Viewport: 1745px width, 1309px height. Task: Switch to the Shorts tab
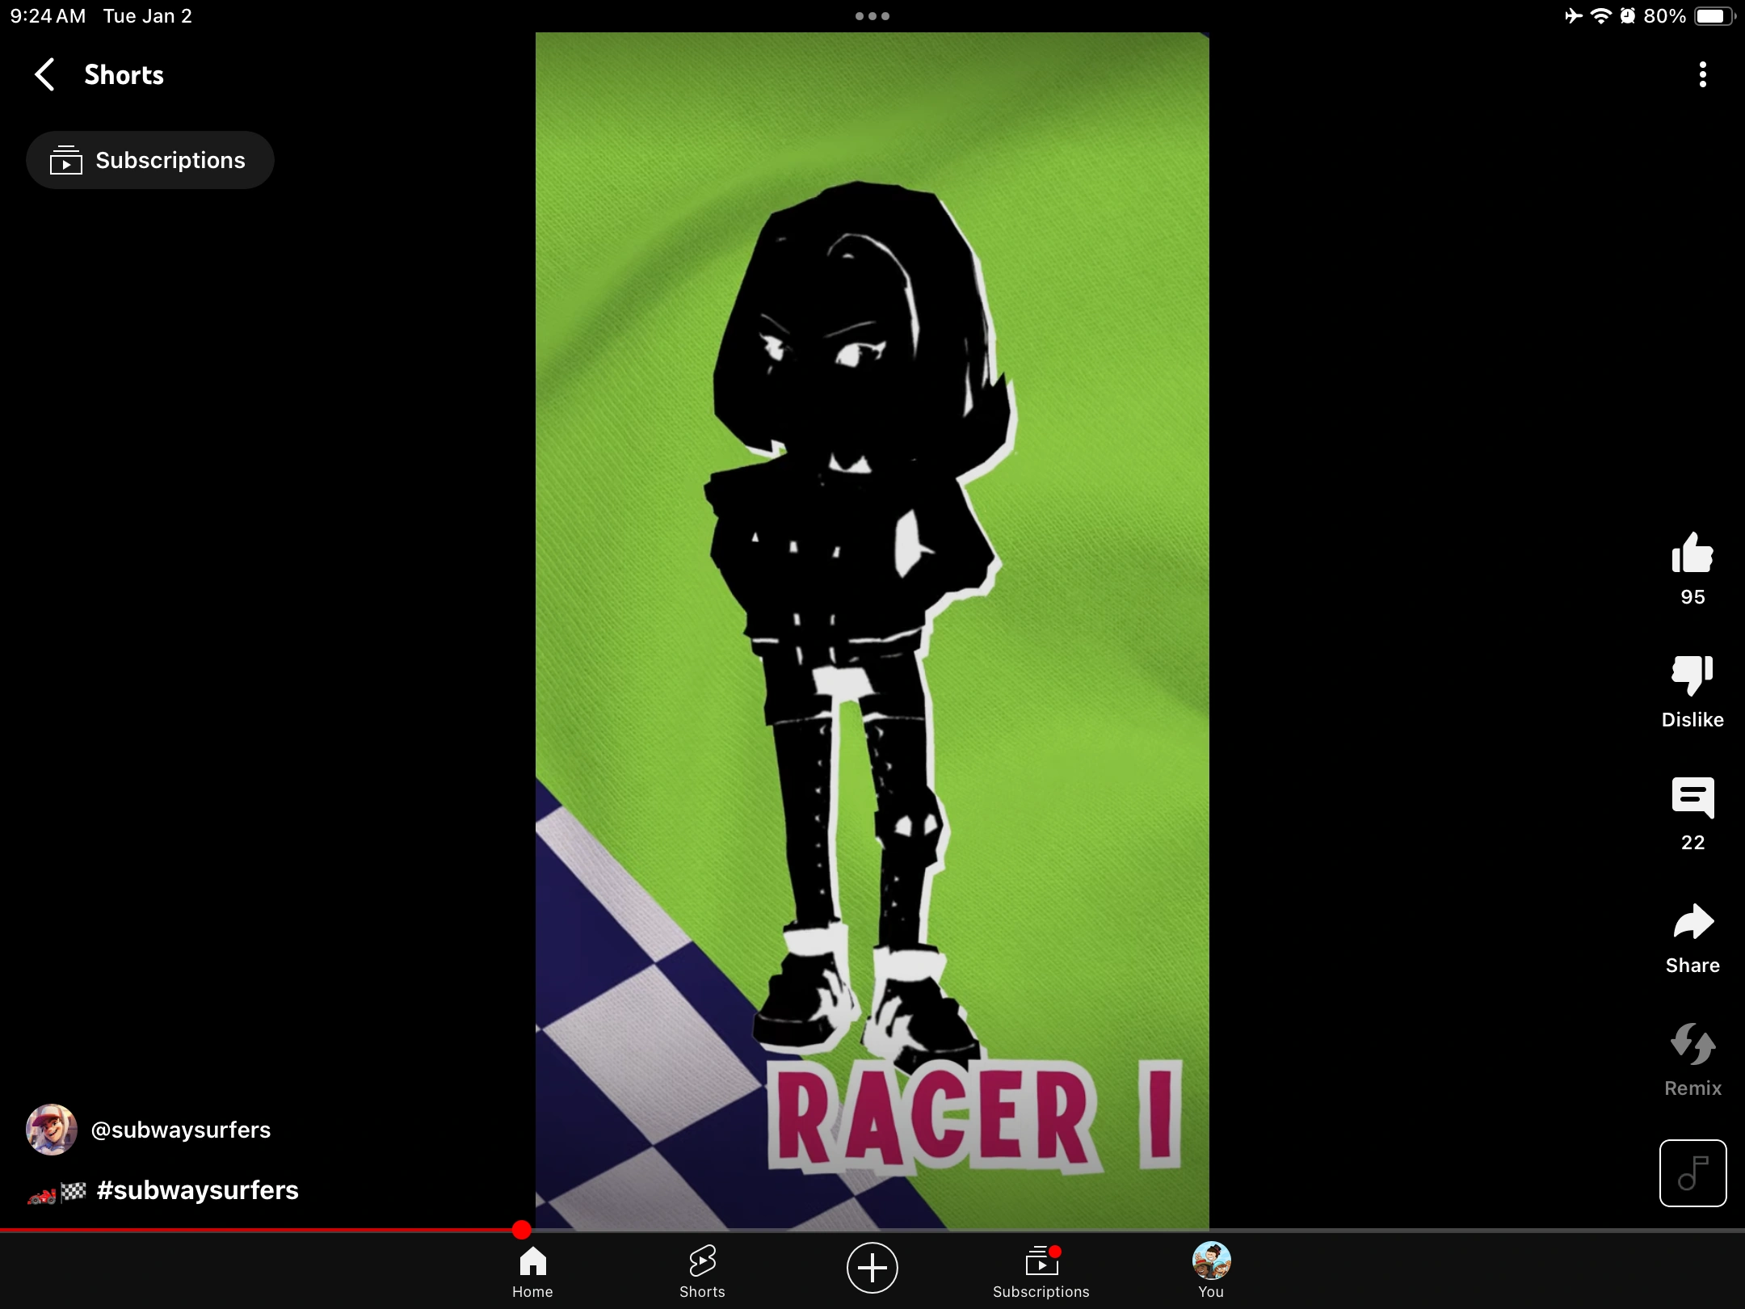[702, 1270]
